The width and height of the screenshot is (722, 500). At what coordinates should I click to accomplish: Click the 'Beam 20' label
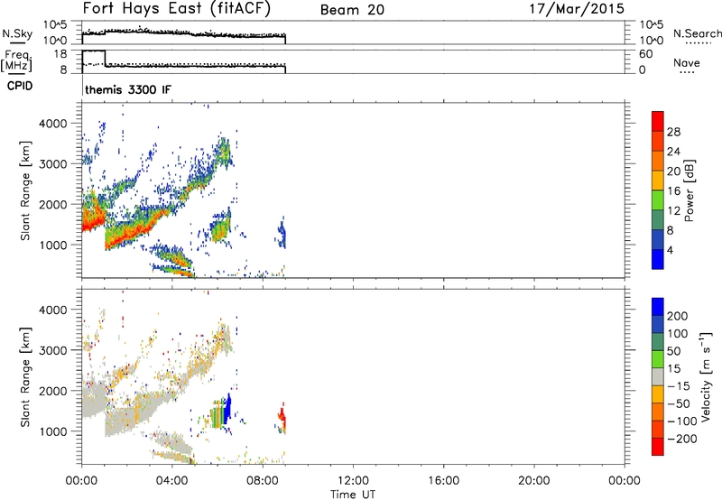[x=352, y=10]
